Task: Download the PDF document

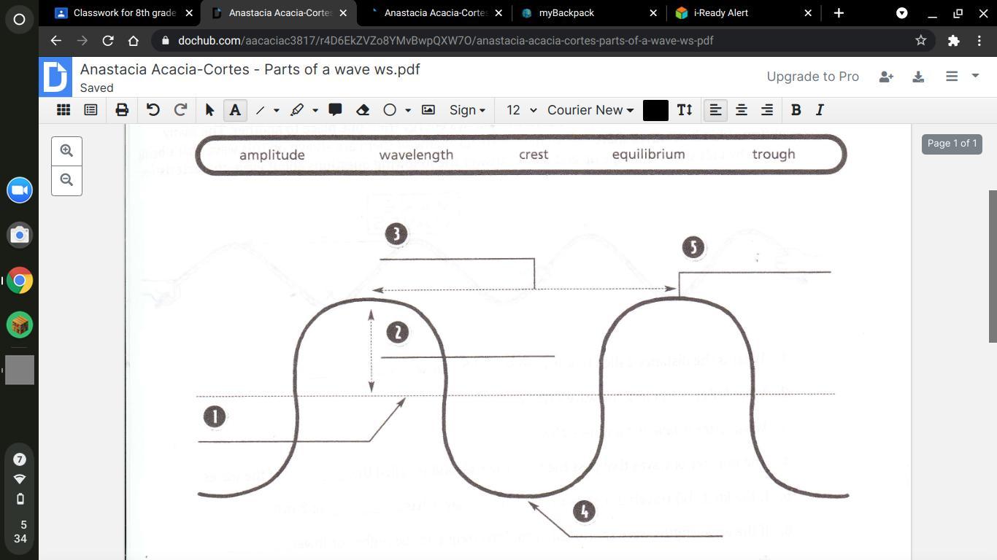Action: click(x=918, y=77)
